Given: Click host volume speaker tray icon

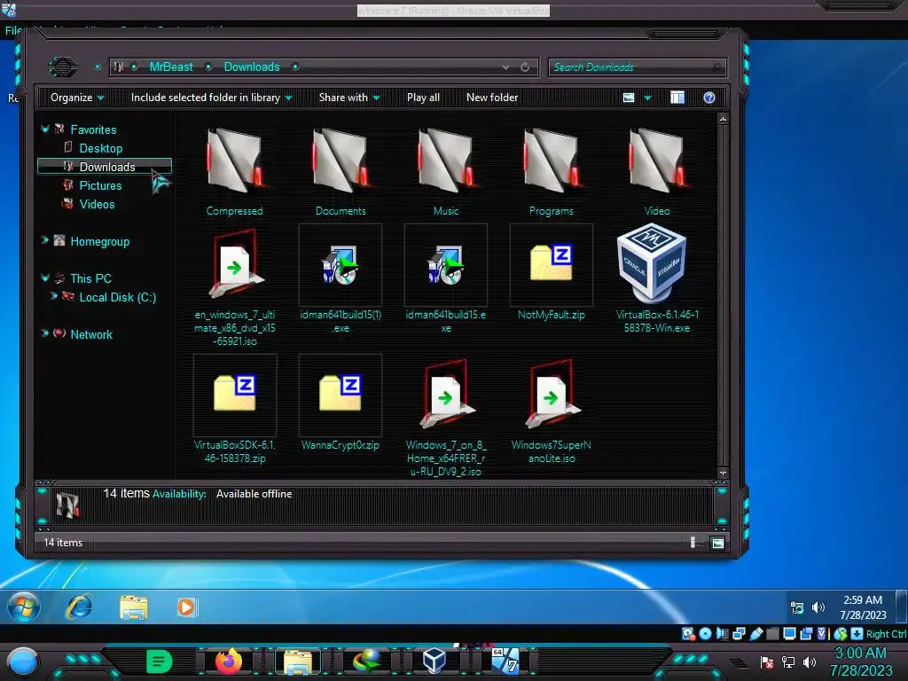Looking at the screenshot, I should click(x=810, y=661).
